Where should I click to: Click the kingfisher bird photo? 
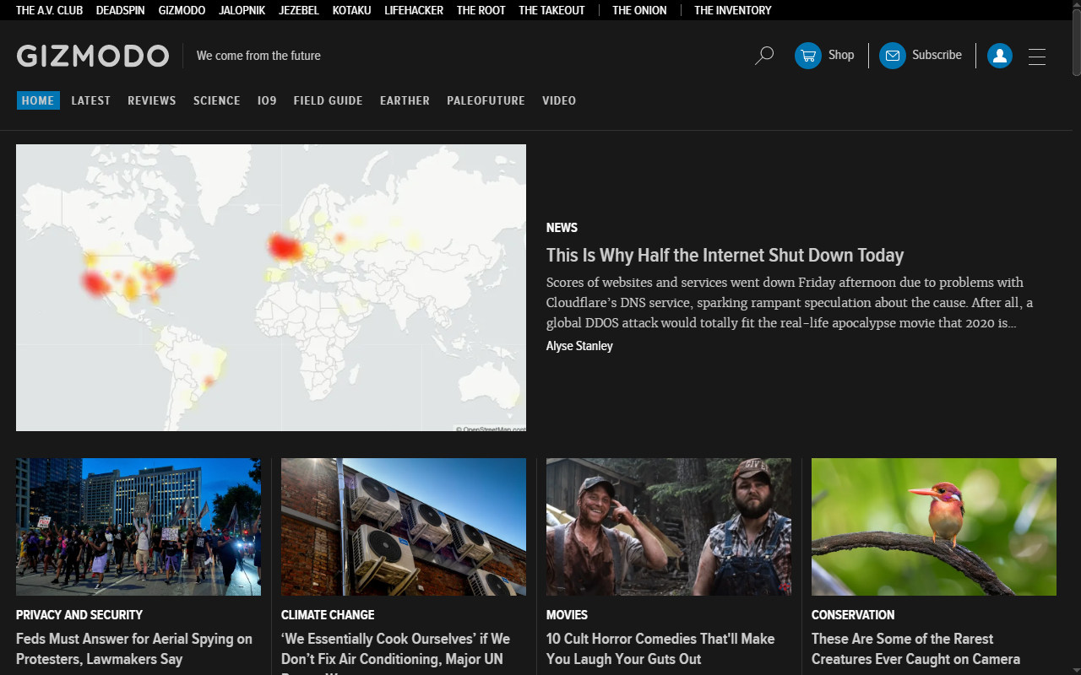(x=933, y=526)
